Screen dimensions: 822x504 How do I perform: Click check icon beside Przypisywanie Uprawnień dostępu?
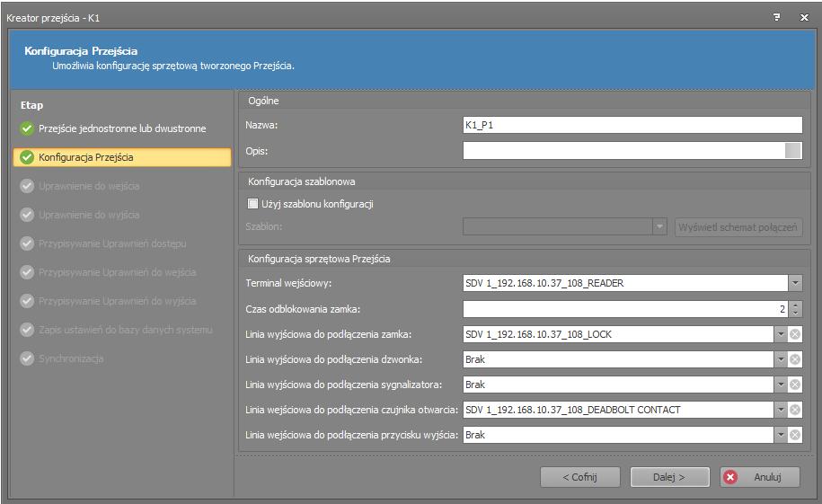[x=27, y=243]
